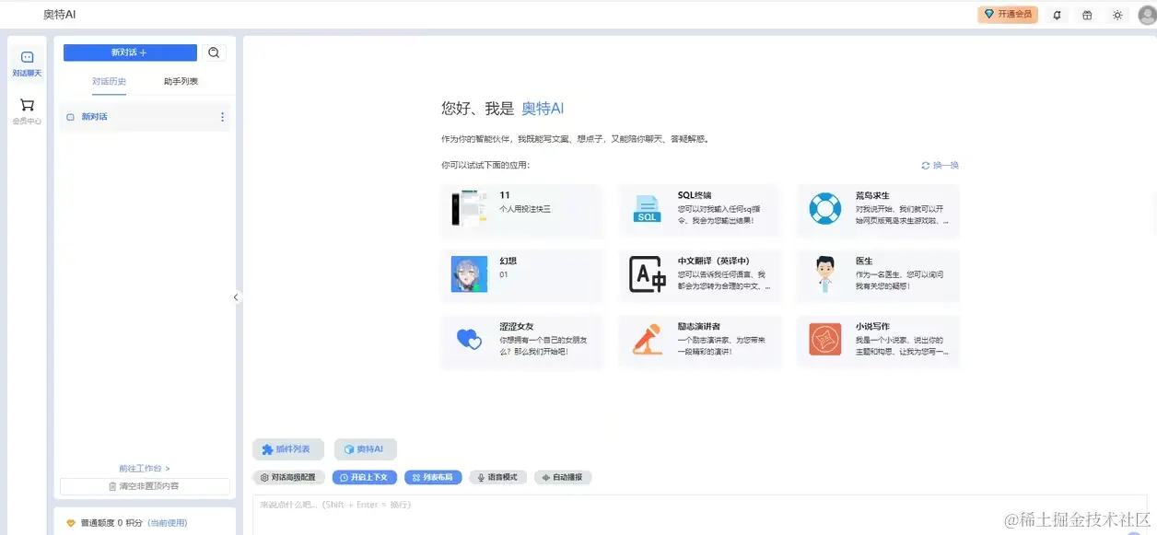
Task: Toggle 列表布局 option
Action: click(x=433, y=477)
